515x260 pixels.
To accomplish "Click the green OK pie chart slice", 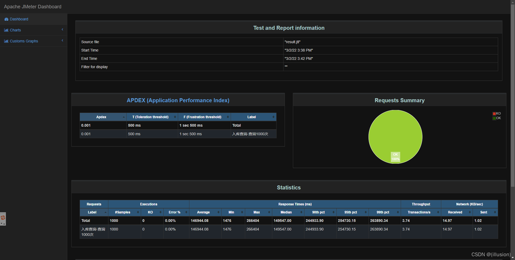I will (x=395, y=134).
